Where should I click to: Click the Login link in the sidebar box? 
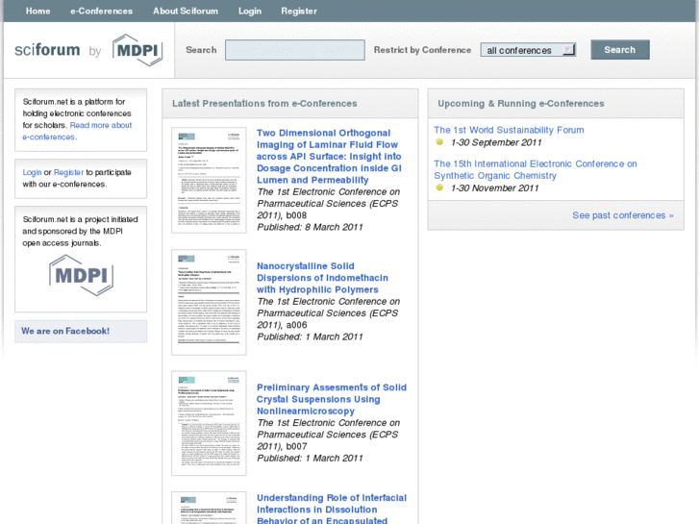(x=32, y=172)
